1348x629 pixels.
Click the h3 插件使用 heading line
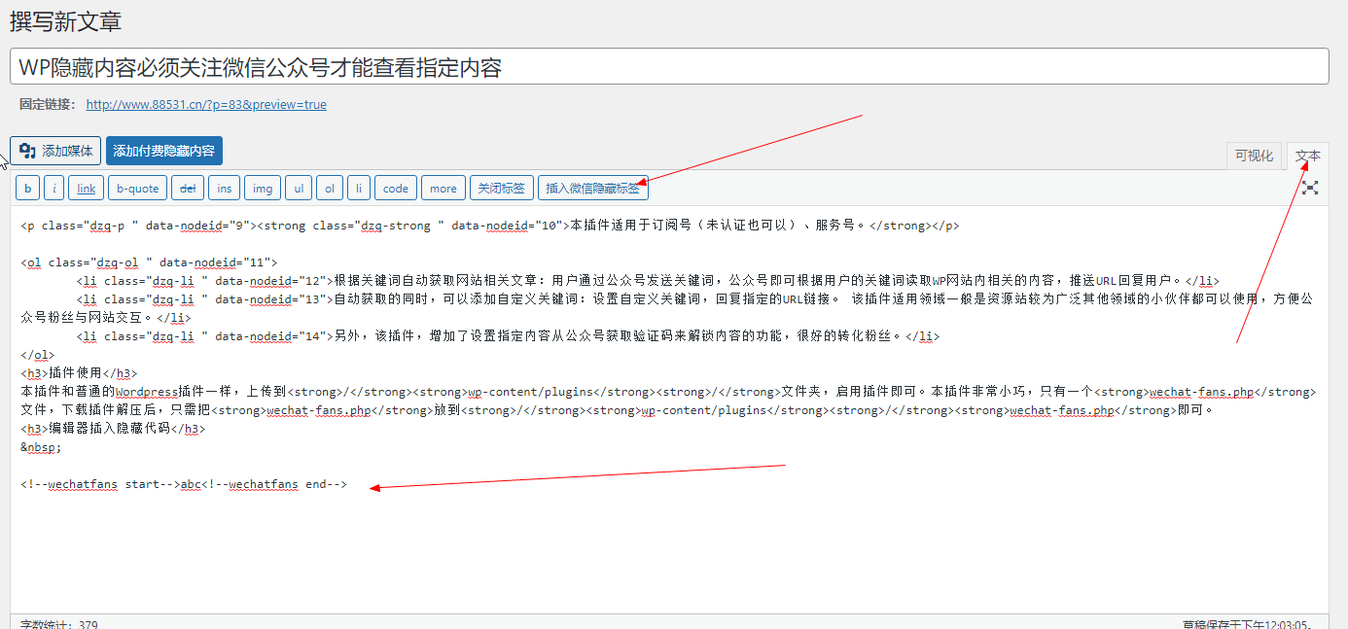(79, 373)
